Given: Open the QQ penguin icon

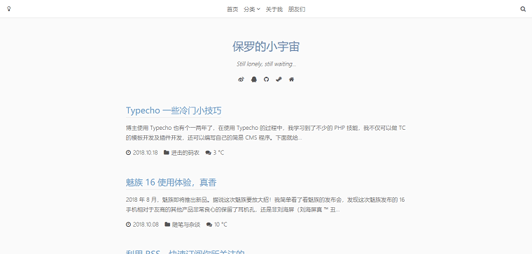Looking at the screenshot, I should click(254, 80).
